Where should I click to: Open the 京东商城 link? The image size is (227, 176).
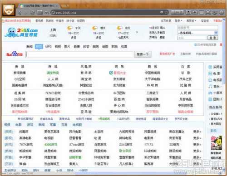(x=119, y=79)
